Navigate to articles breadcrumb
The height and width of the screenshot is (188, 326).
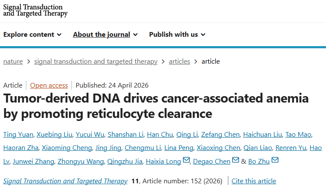point(179,62)
